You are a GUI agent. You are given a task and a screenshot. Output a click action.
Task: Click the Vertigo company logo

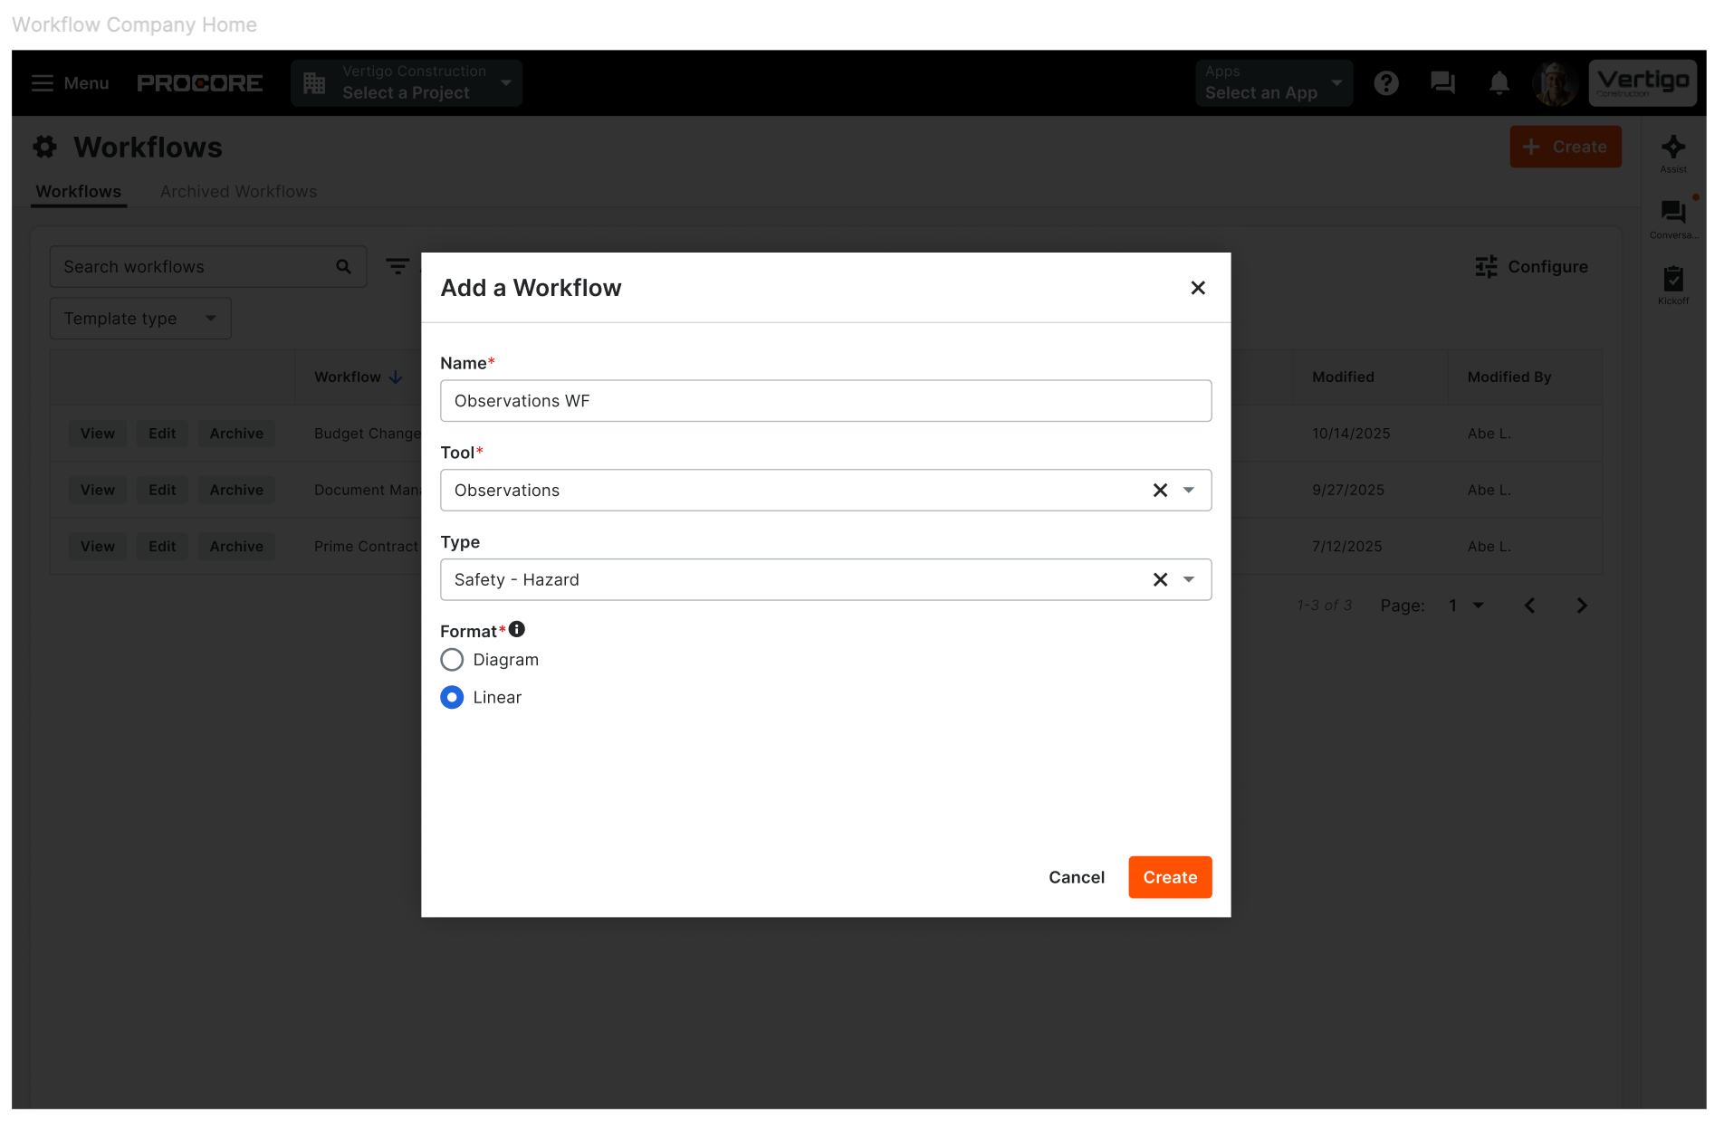[1643, 83]
